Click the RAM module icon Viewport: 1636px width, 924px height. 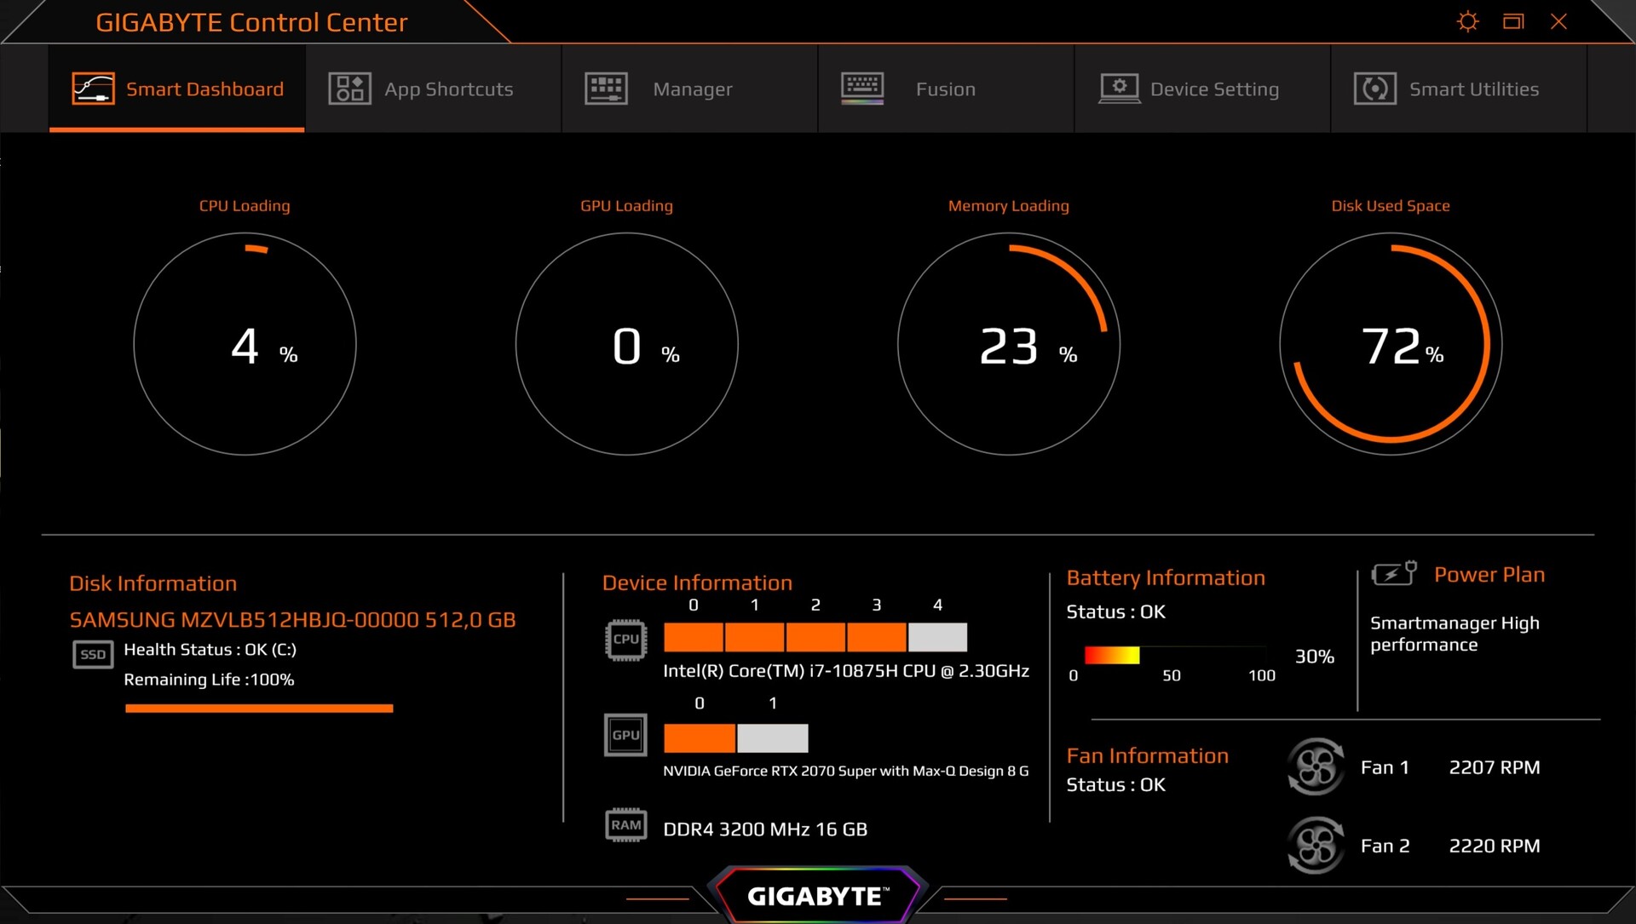pyautogui.click(x=625, y=824)
